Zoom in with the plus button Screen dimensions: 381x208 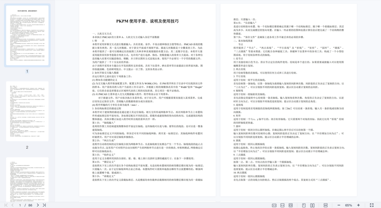tap(358, 205)
